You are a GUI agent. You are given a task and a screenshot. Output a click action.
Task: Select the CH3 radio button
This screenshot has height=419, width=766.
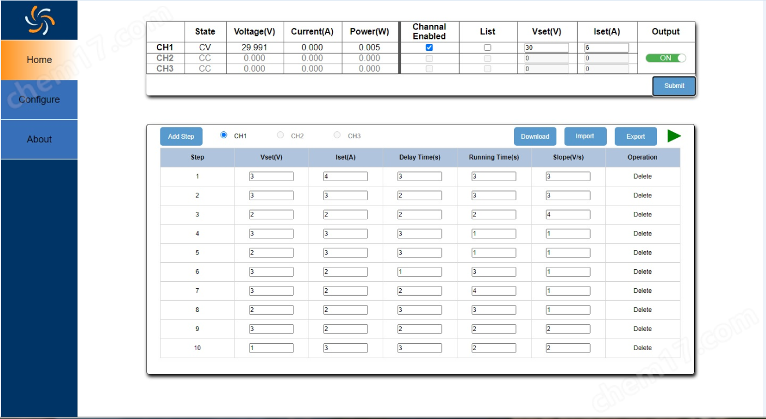(337, 135)
